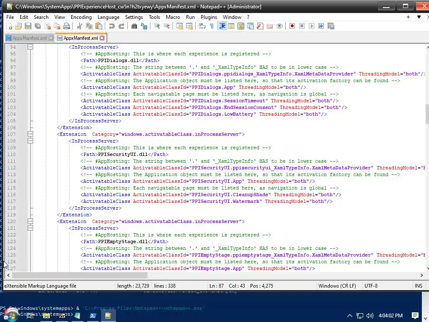This screenshot has width=429, height=322.
Task: Click the PPIDialogs.dll path text
Action: (x=119, y=60)
